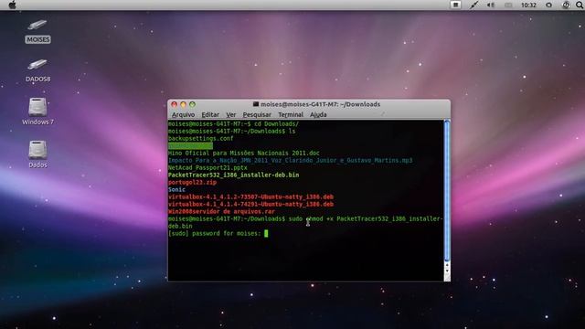The image size is (585, 329).
Task: Click the Sonic directory name
Action: 176,189
